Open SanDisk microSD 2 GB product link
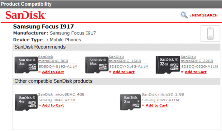The width and height of the screenshot is (222, 132). tap(163, 94)
